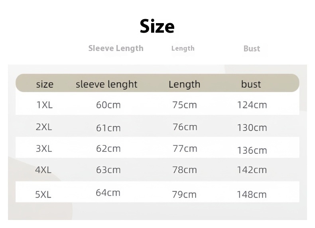
Task: Pick the 5XL size row label
Action: pyautogui.click(x=43, y=195)
